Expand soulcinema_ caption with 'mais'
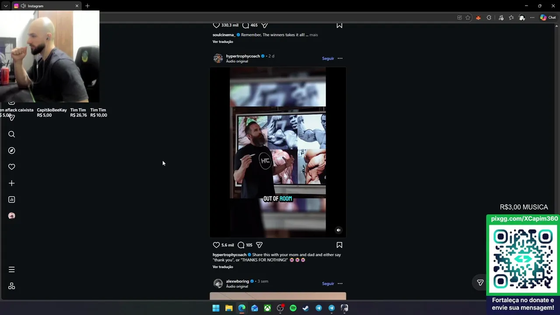 click(314, 35)
